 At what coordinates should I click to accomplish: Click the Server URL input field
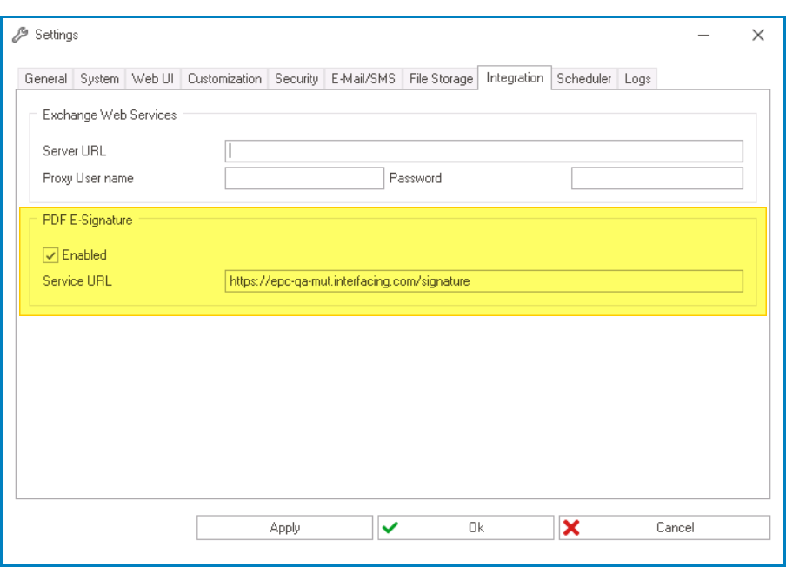(x=483, y=151)
